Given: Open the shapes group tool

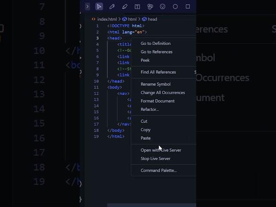Looking at the screenshot, I should click(150, 7).
